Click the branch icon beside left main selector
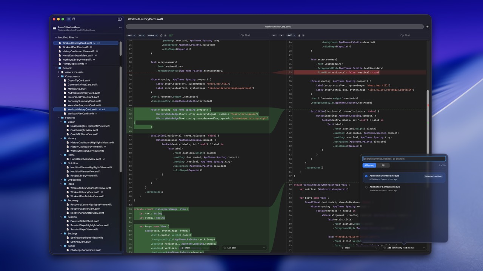Viewport: 483px width, 271px height. click(x=183, y=248)
